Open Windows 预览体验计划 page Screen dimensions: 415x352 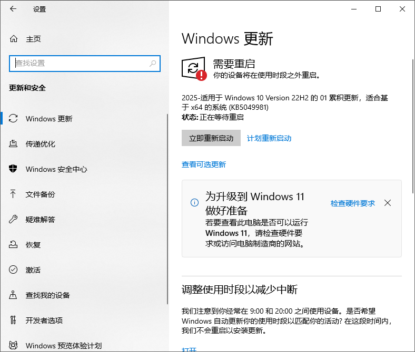(x=84, y=345)
